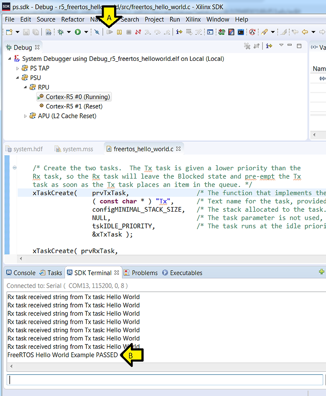
Task: Switch to the system.hdf editor tab
Action: (x=24, y=149)
